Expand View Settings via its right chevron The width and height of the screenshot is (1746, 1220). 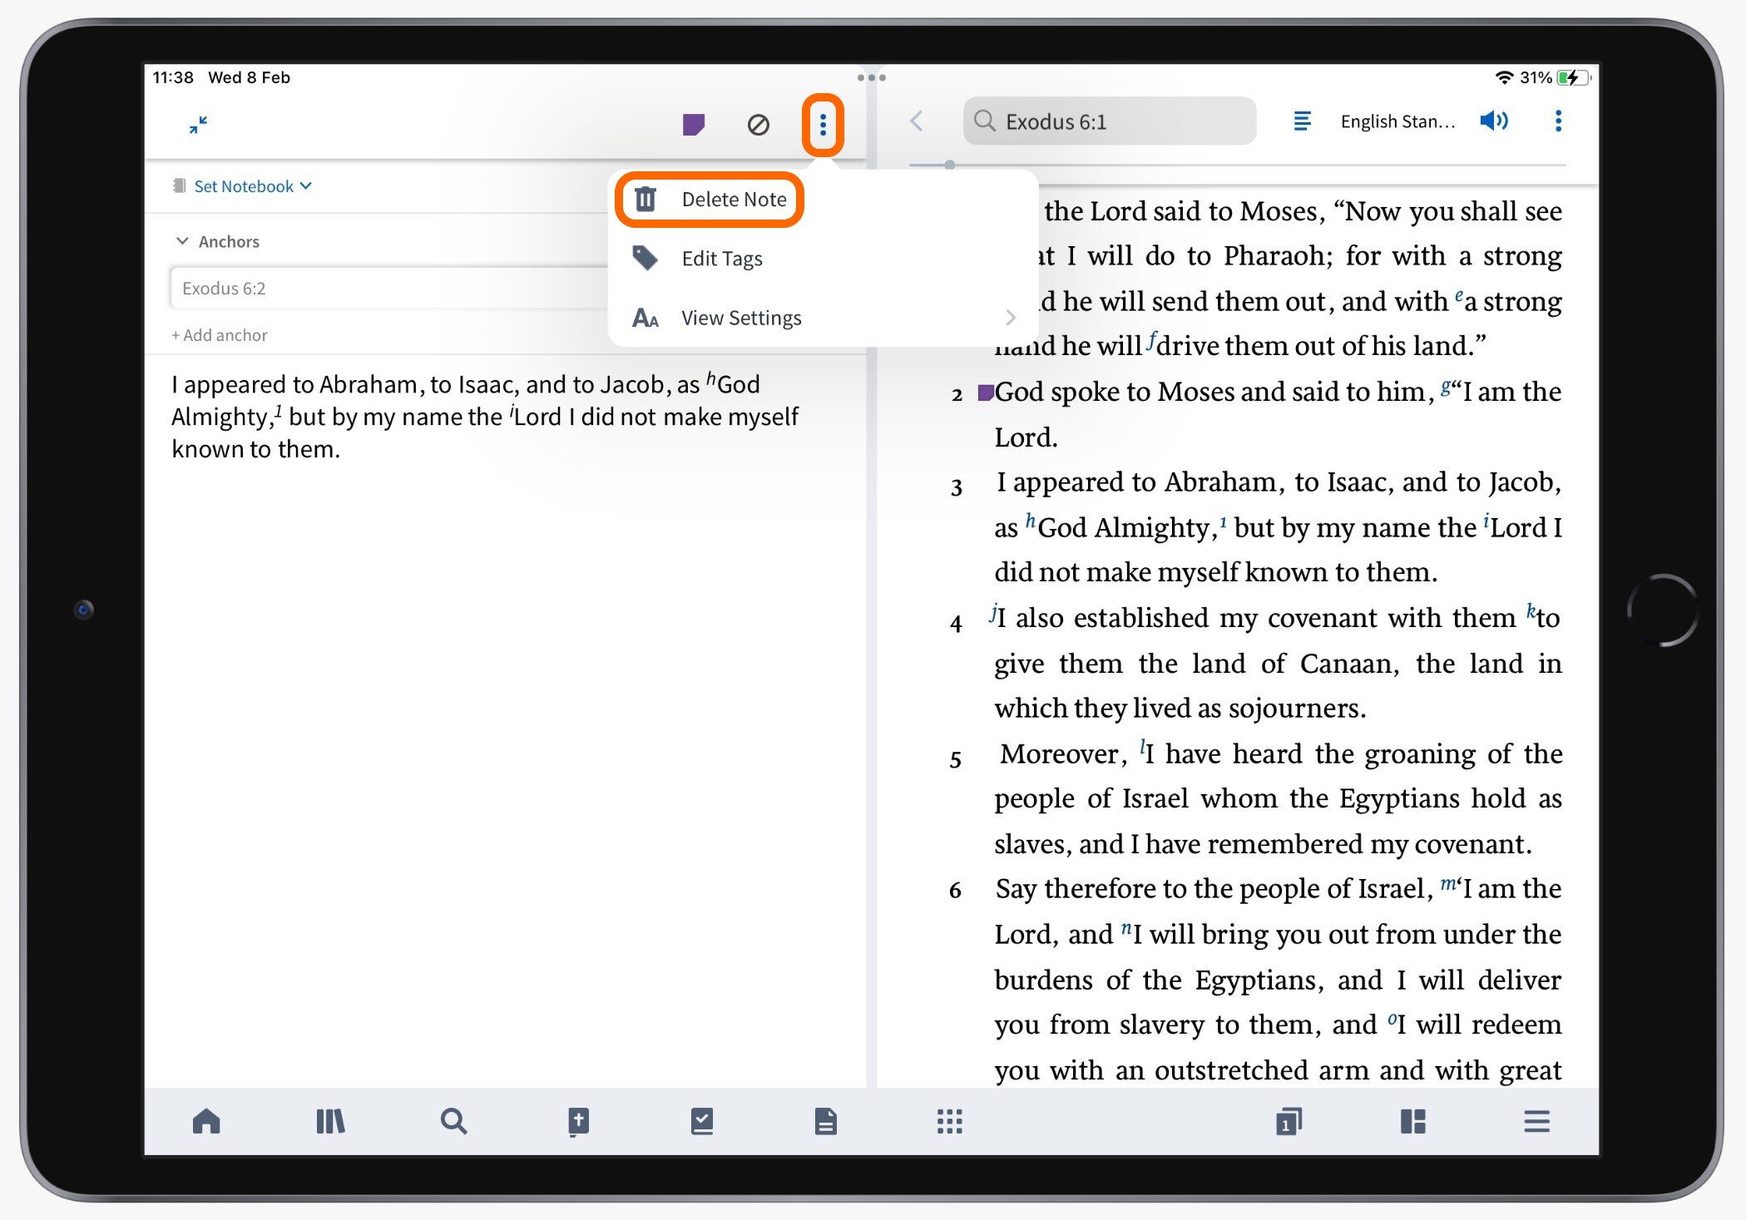[x=1011, y=318]
